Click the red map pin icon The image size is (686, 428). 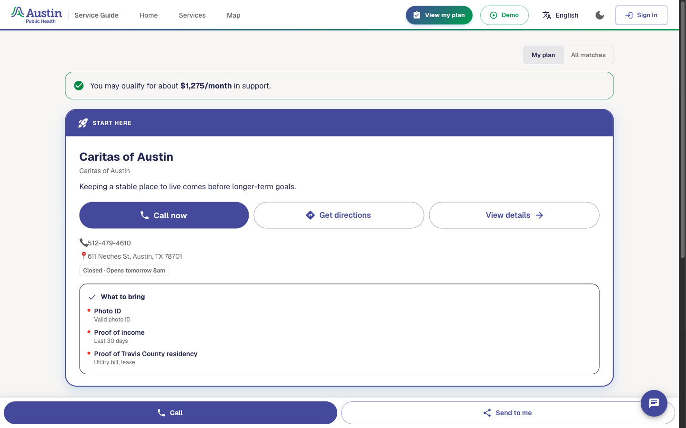coord(83,256)
